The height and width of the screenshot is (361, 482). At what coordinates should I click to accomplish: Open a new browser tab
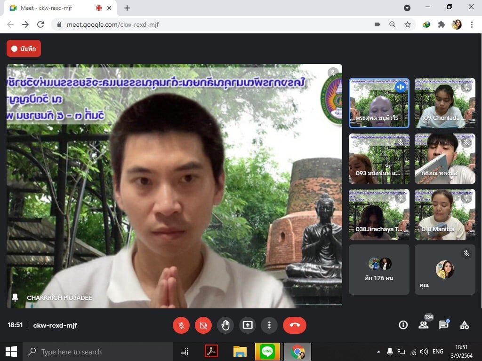[x=127, y=8]
